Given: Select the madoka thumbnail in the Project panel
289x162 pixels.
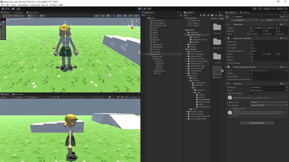Looking at the screenshot, I should click(x=217, y=71).
